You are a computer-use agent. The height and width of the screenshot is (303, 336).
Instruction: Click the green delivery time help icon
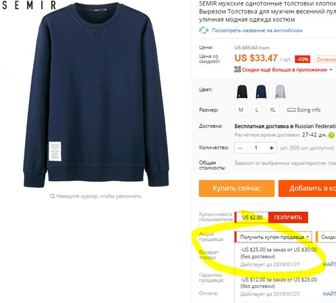pos(331,135)
